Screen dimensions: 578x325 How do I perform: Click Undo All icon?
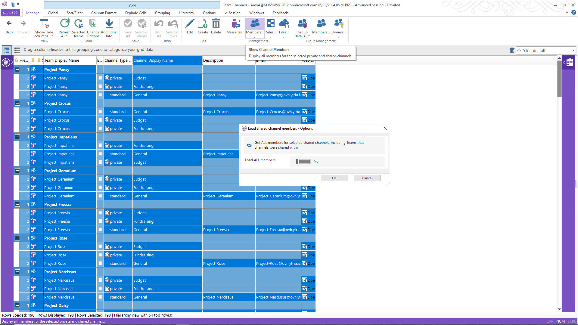click(159, 23)
